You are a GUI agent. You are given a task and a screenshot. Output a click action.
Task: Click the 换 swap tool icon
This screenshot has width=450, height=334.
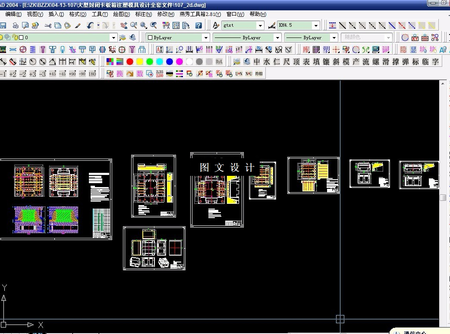tap(120, 74)
